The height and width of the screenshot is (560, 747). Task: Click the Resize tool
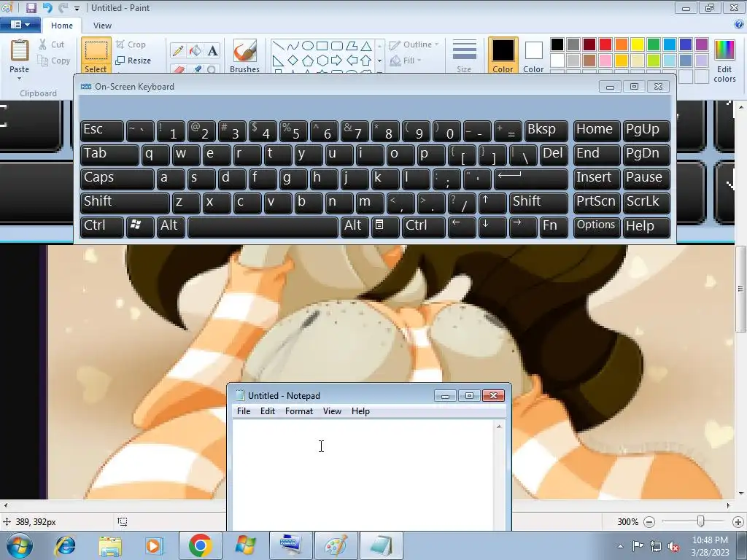click(x=133, y=61)
